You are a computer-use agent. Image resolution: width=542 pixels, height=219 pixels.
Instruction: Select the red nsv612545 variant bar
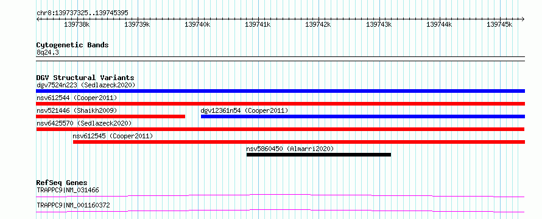point(298,142)
